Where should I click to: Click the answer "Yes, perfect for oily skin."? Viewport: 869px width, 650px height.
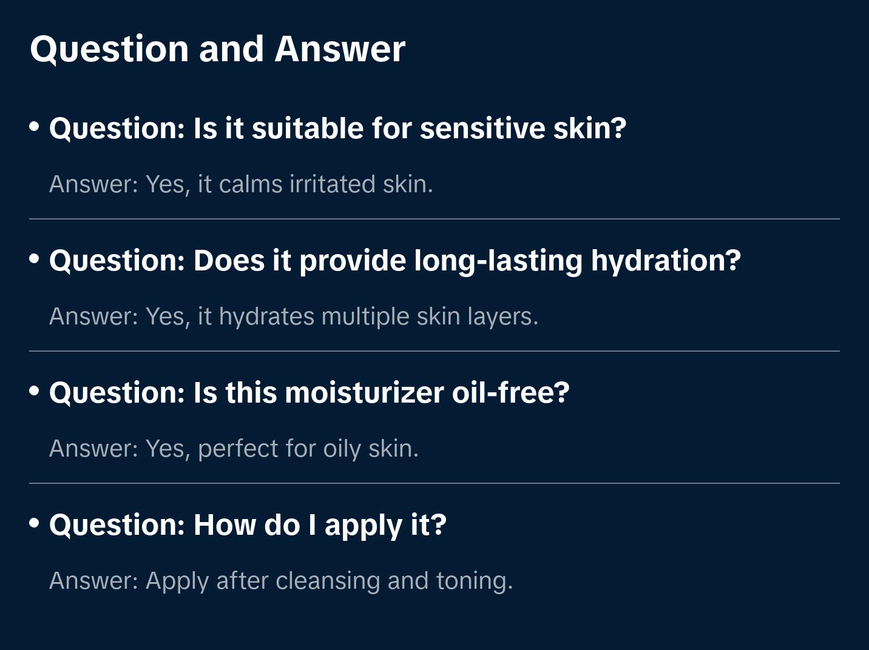tap(234, 449)
